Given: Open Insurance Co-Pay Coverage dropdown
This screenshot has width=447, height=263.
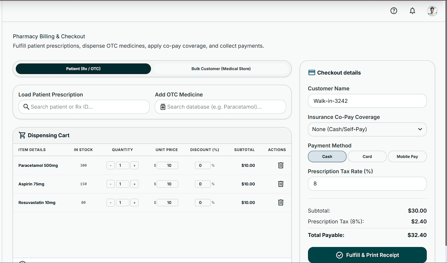Looking at the screenshot, I should tap(367, 129).
